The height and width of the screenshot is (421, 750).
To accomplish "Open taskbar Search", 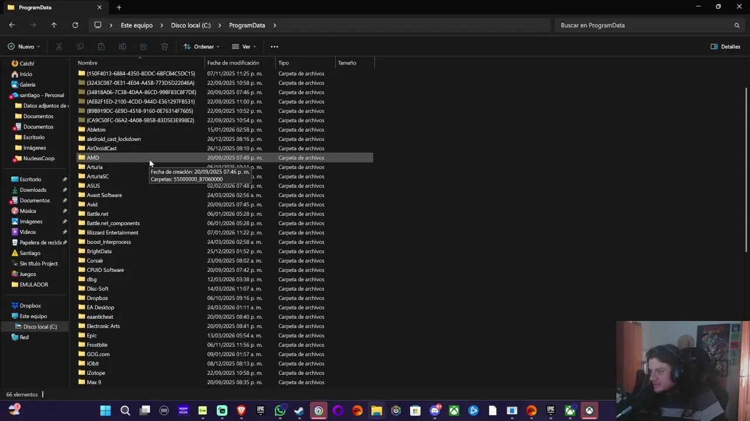I will [x=125, y=410].
